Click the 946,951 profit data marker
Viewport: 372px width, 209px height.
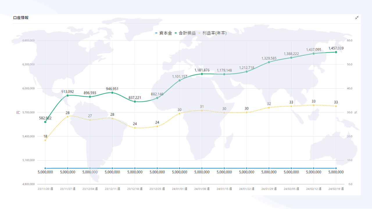(x=112, y=93)
